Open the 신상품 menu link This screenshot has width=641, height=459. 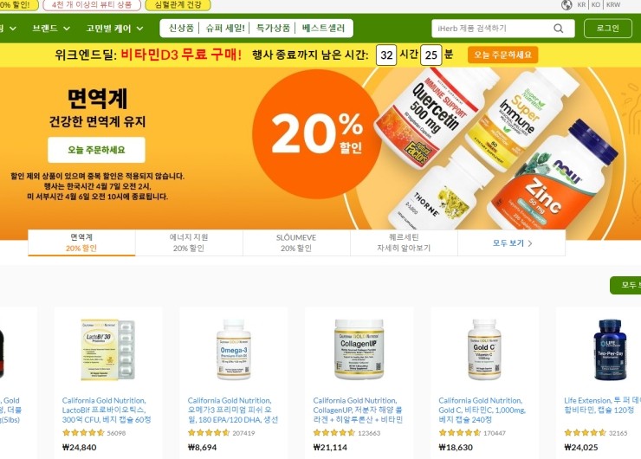point(181,29)
